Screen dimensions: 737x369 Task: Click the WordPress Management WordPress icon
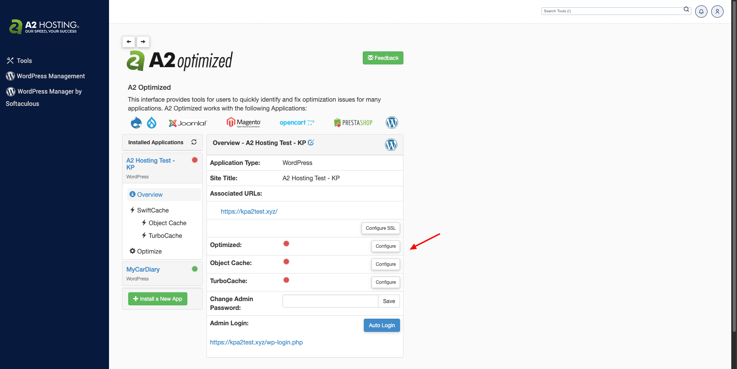[10, 76]
